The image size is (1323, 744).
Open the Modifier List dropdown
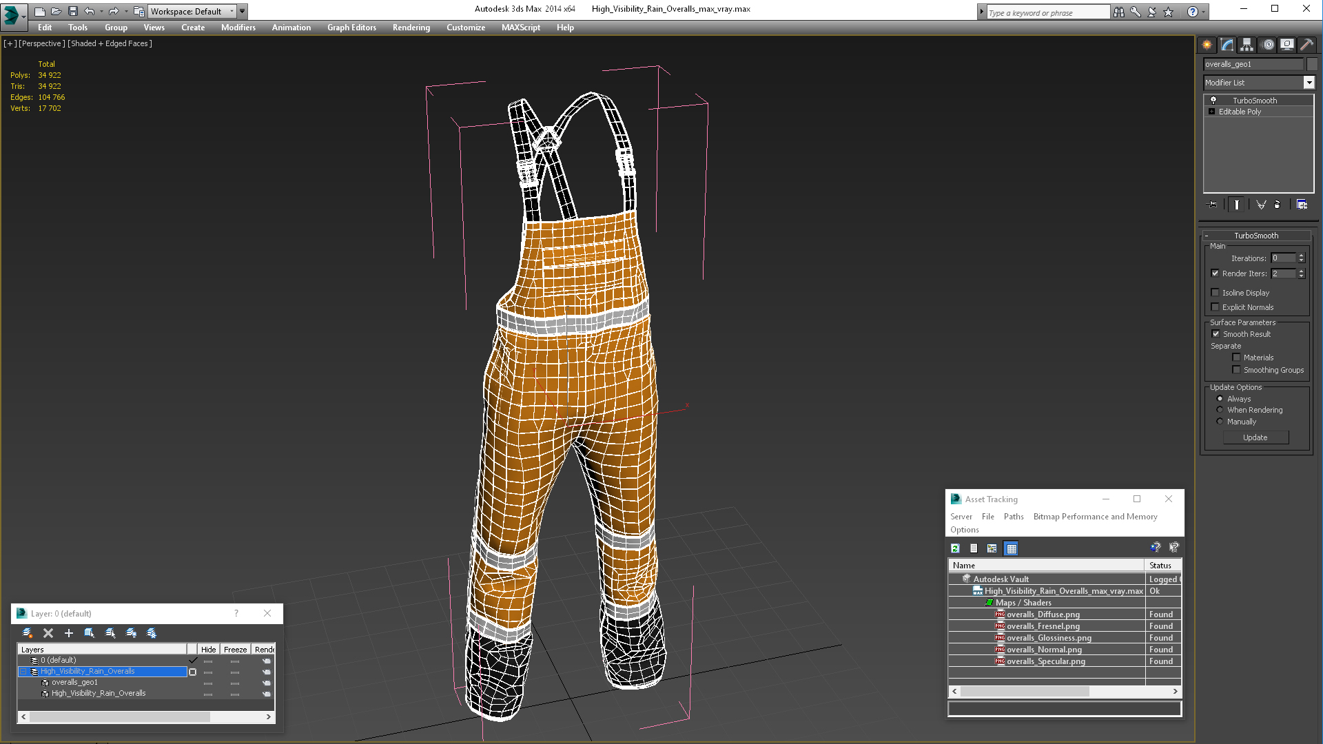[x=1309, y=83]
